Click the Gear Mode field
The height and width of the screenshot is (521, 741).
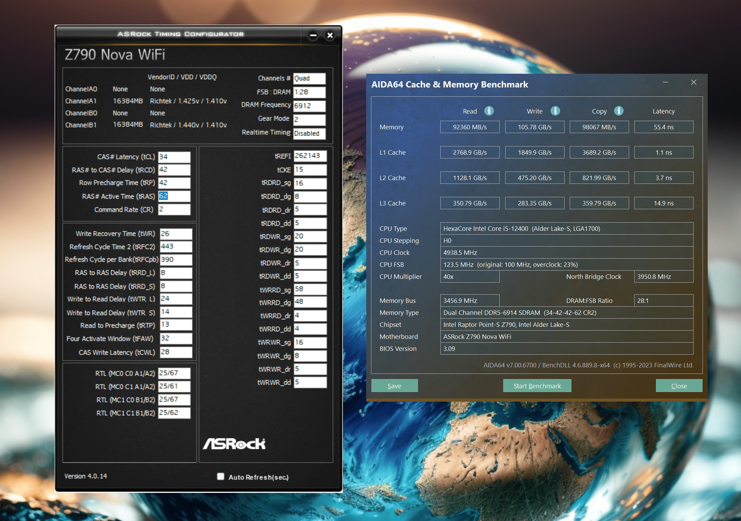(x=309, y=120)
